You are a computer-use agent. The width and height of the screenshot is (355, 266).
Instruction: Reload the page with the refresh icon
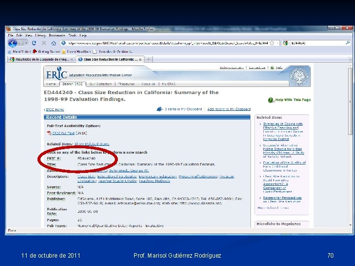click(34, 43)
